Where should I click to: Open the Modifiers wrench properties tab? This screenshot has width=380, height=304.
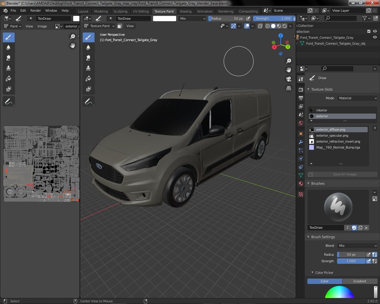(301, 142)
